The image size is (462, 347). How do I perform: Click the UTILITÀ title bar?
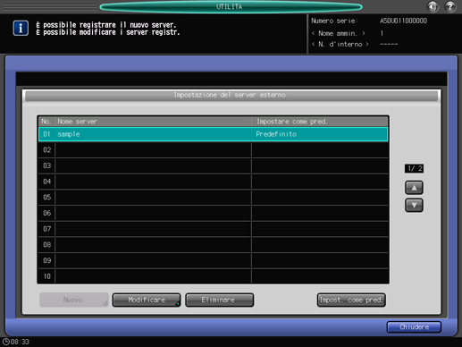[231, 6]
